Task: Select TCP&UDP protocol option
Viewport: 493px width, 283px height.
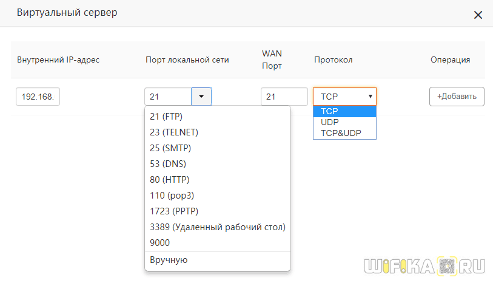Action: coord(341,133)
